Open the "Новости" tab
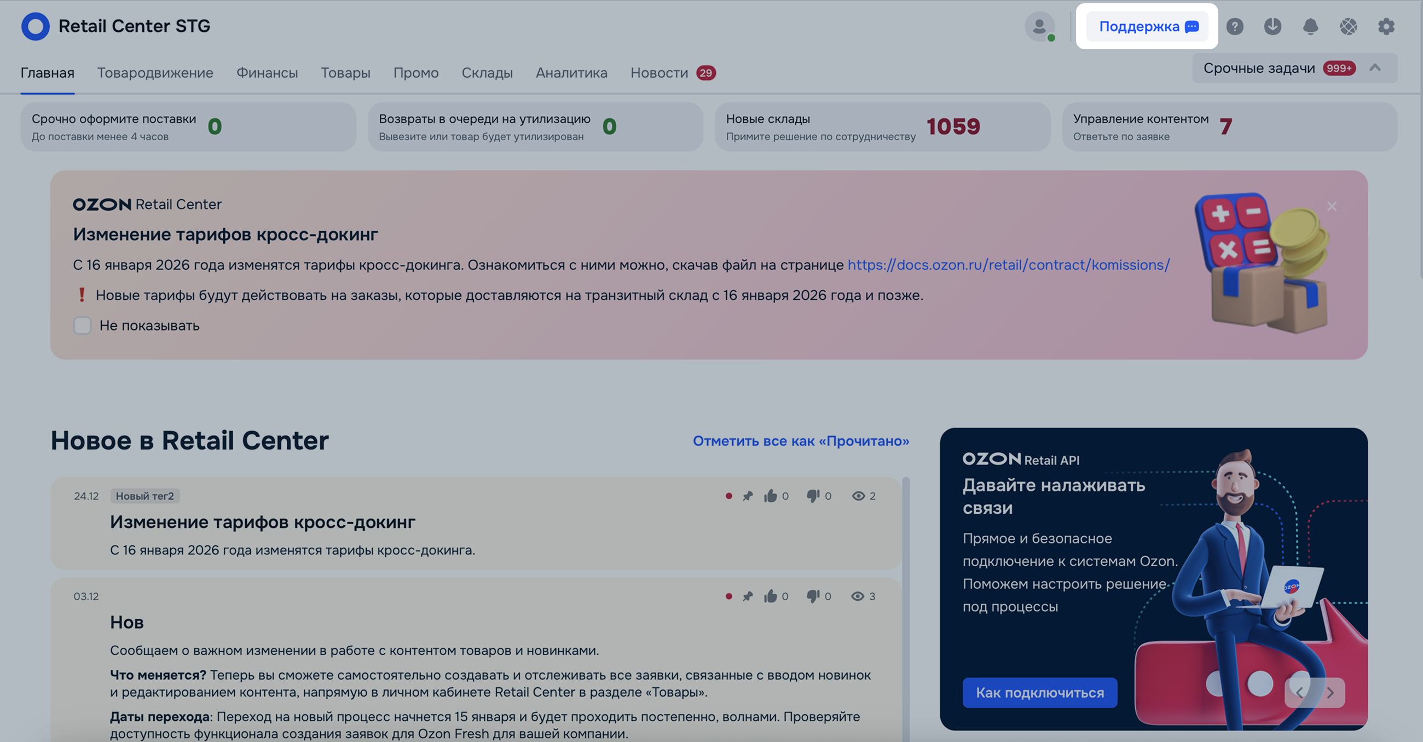Screen dimensions: 1423x742 click(659, 73)
